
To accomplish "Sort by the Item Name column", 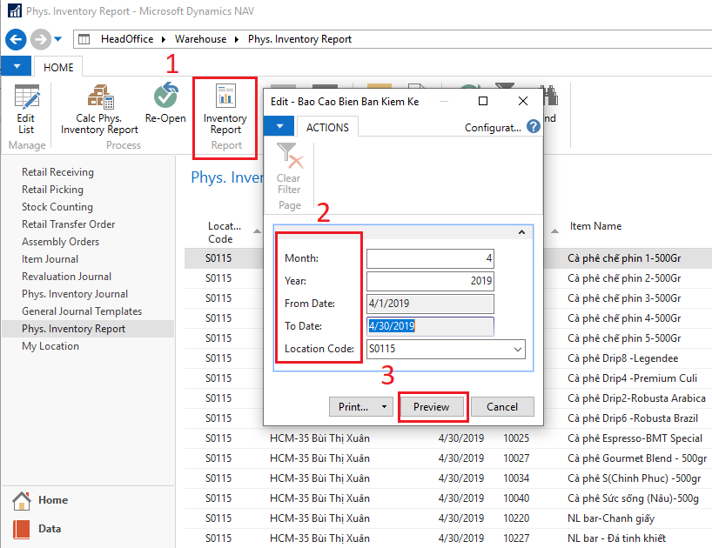I will (595, 226).
